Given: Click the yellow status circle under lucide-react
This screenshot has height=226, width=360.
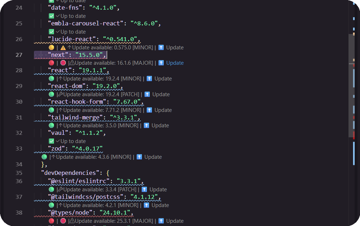Looking at the screenshot, I should pos(51,47).
